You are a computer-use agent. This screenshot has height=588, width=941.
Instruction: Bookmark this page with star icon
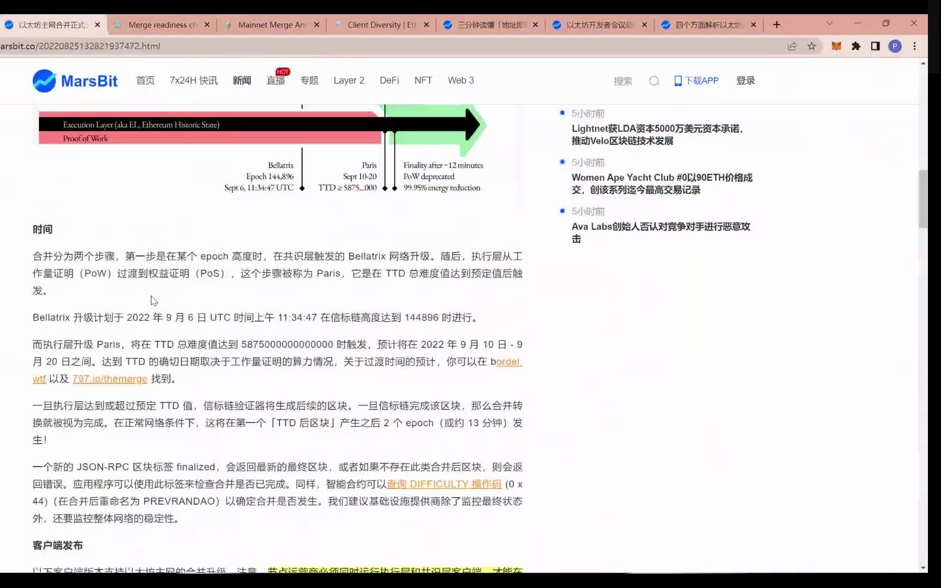coord(812,46)
